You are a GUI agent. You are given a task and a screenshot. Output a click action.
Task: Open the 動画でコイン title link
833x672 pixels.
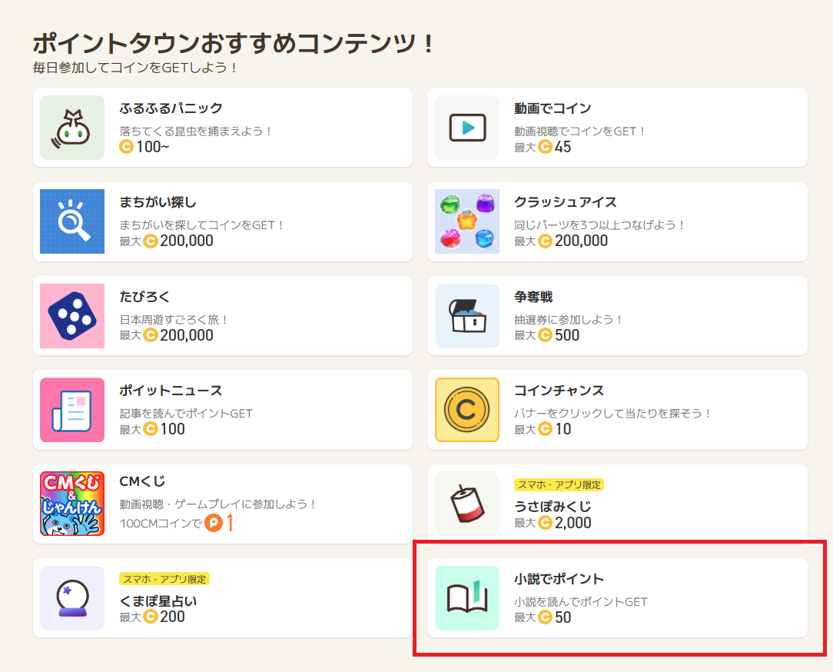pyautogui.click(x=553, y=108)
